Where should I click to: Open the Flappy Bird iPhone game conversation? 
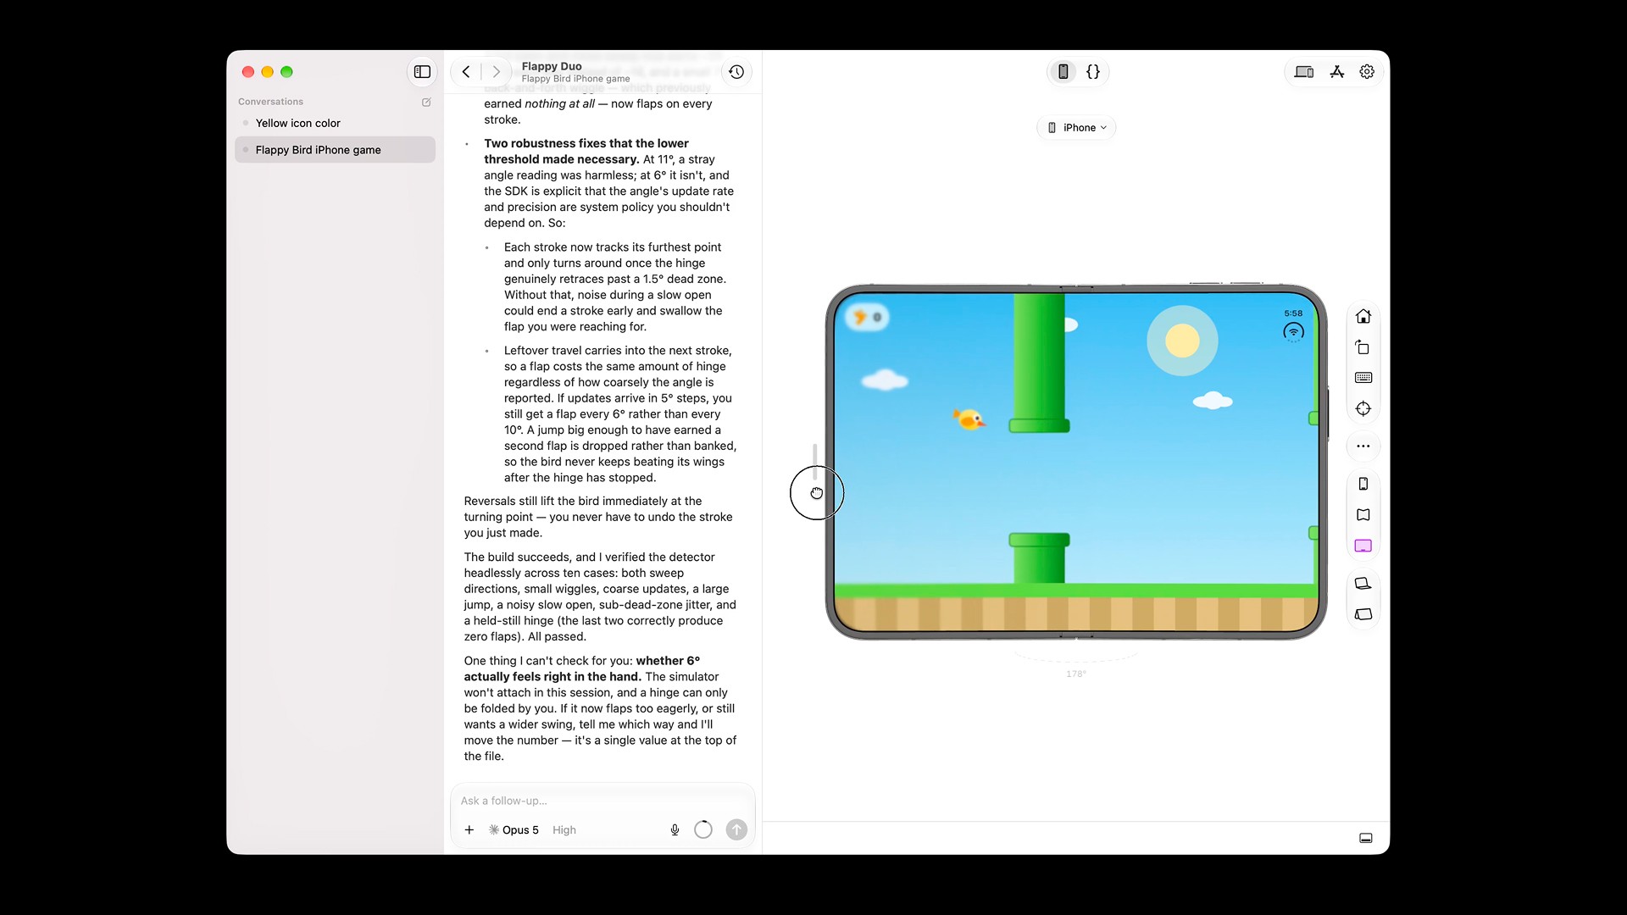[335, 150]
